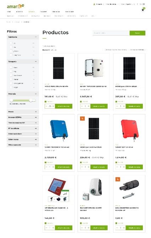Click the user account icon in header

(x=94, y=4)
